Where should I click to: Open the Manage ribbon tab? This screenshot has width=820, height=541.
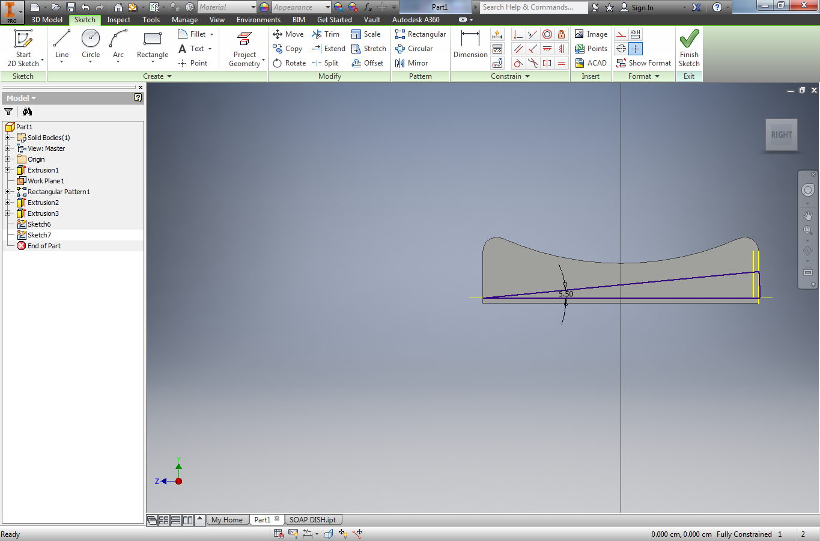[184, 20]
